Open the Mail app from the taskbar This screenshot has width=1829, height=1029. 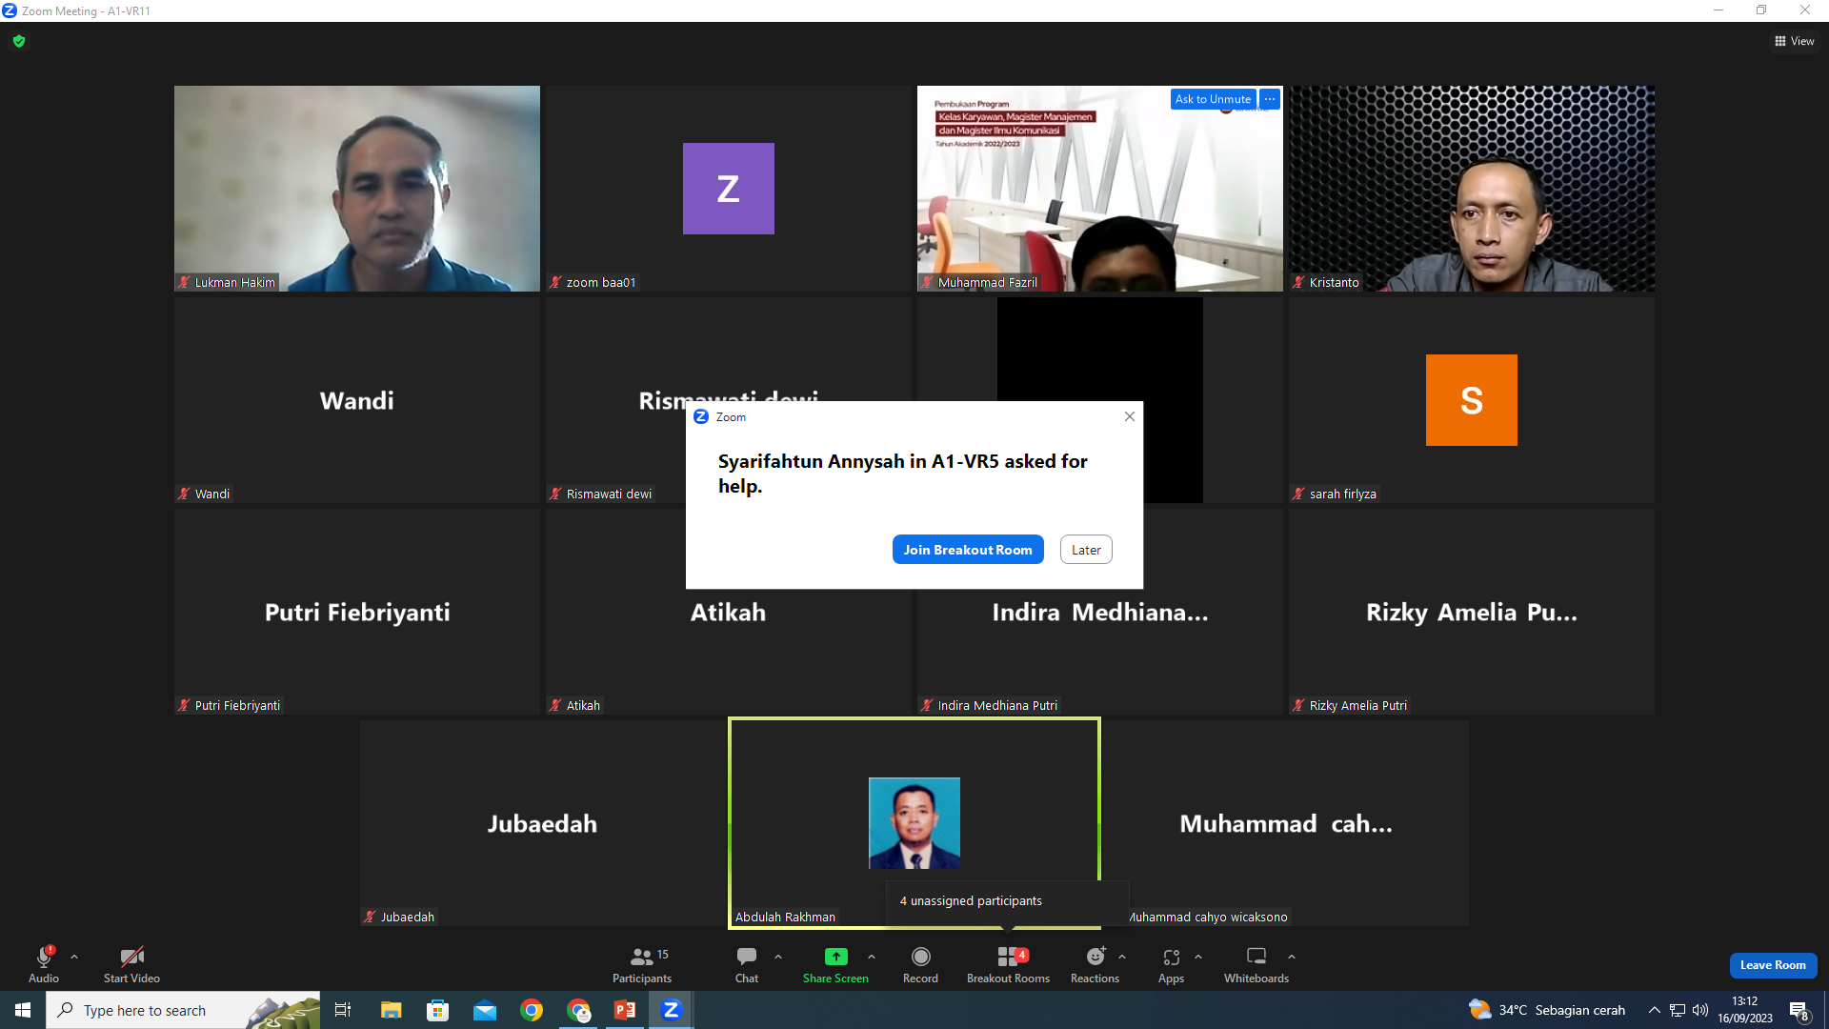[484, 1010]
